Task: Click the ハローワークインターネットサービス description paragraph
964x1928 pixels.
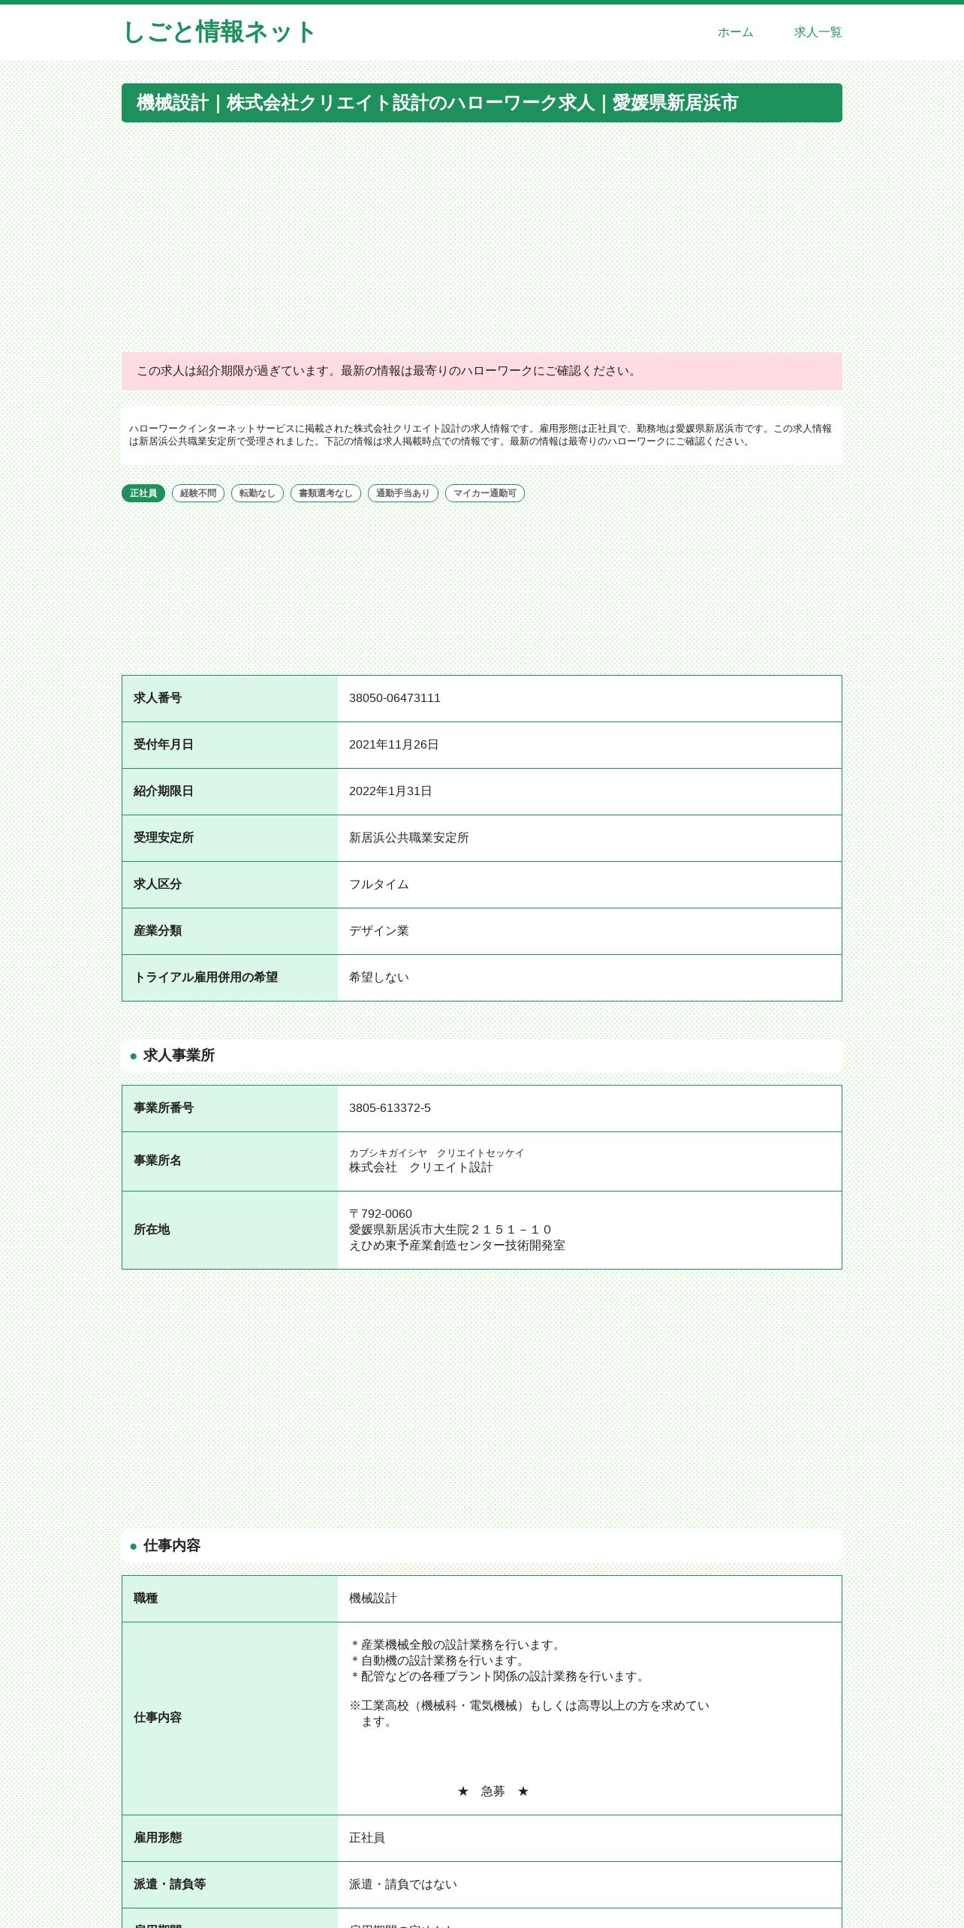Action: [482, 435]
